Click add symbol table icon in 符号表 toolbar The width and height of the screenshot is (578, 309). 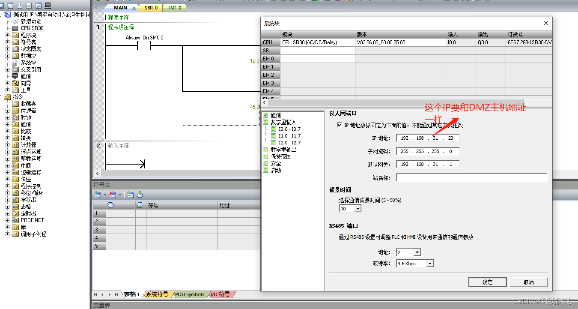[98, 195]
